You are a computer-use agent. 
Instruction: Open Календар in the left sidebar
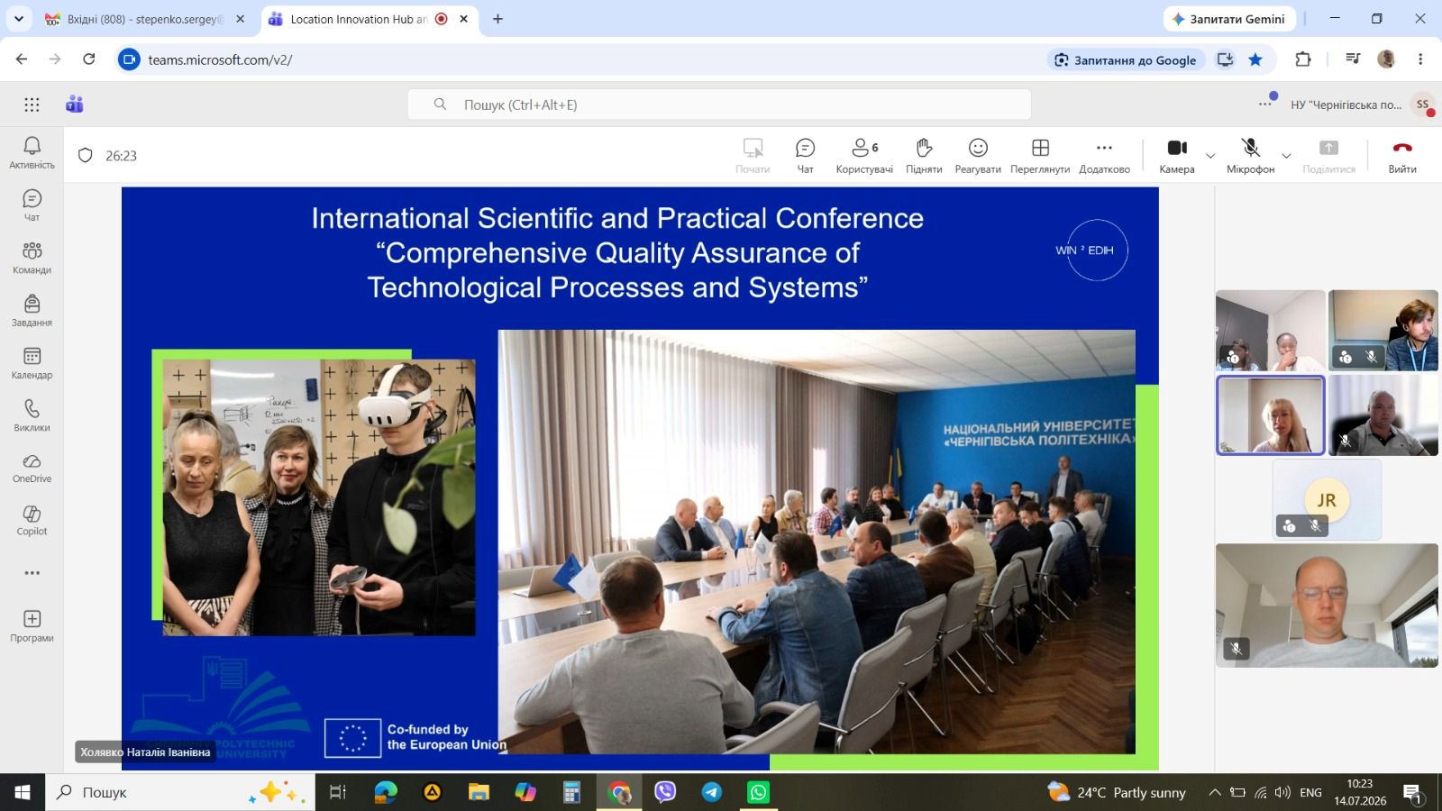32,363
